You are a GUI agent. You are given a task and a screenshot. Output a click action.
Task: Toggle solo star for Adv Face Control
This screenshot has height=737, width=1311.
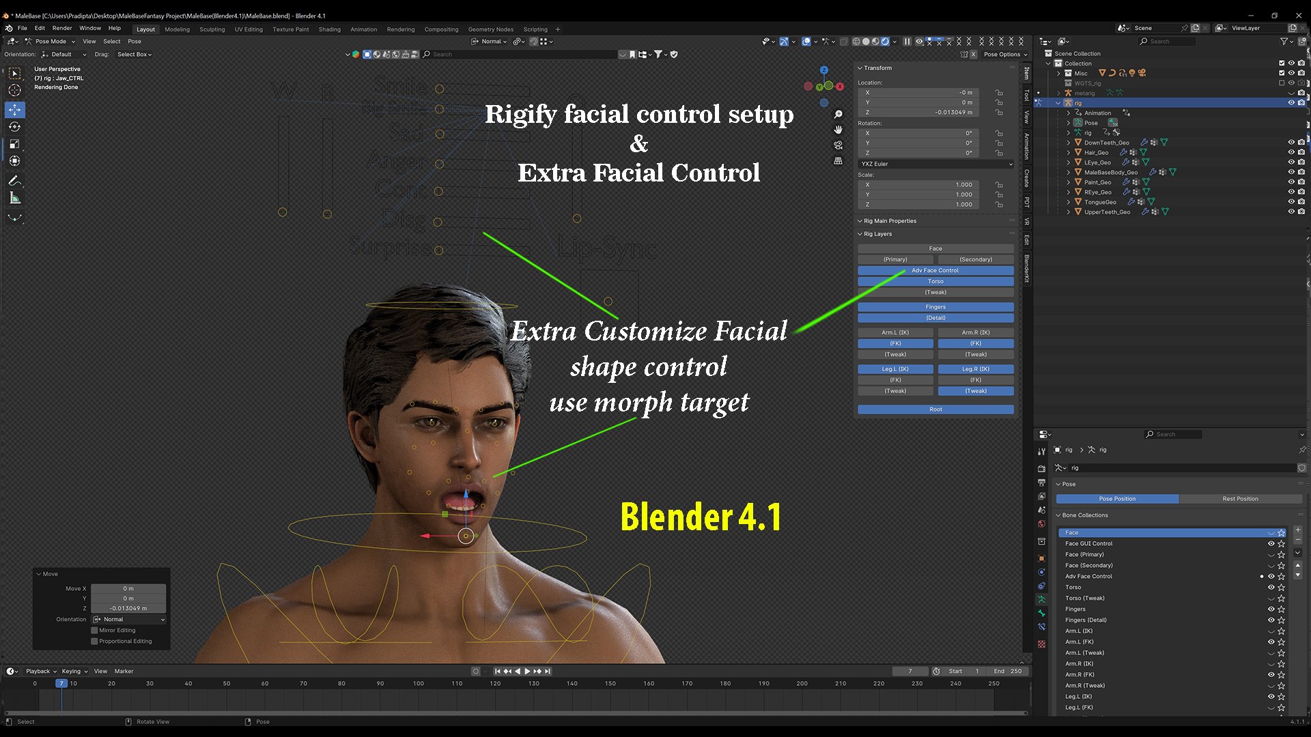(x=1281, y=577)
